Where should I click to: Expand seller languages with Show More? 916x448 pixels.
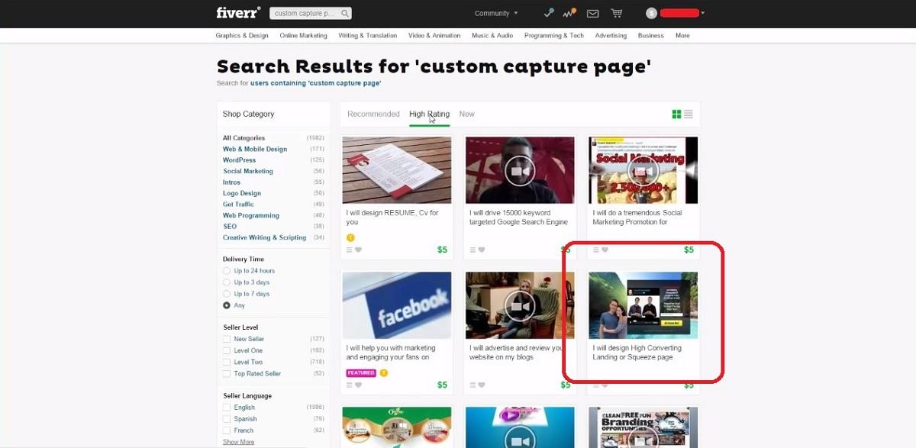point(238,441)
